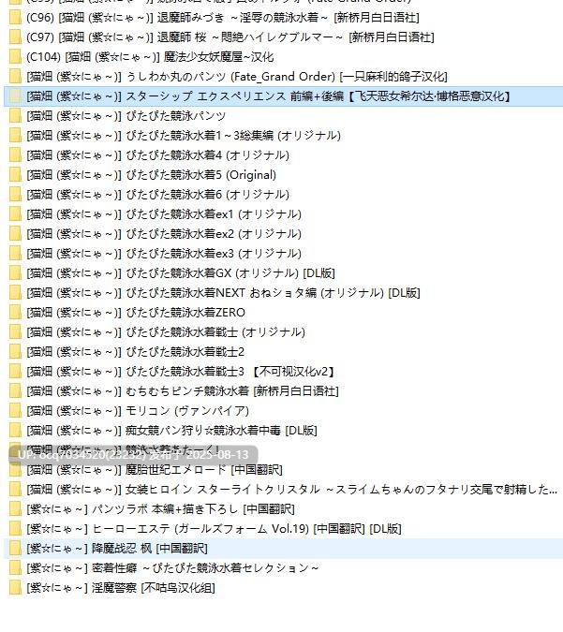Click the folder icon for the 競泳水着GX [DL版] entry

[x=15, y=273]
